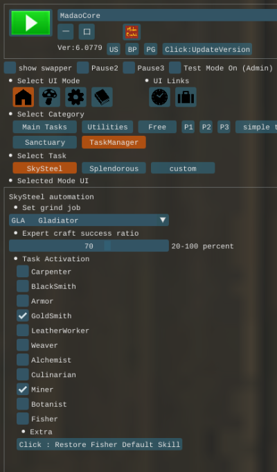
Task: Click Restore Fisher Default Skill button
Action: point(99,444)
